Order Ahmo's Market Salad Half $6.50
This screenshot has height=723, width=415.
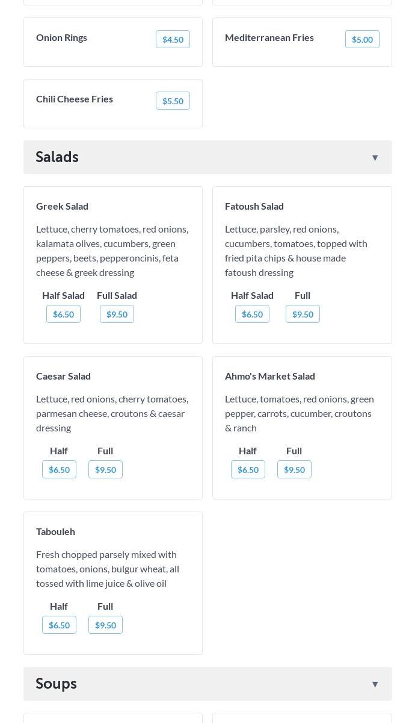[248, 470]
